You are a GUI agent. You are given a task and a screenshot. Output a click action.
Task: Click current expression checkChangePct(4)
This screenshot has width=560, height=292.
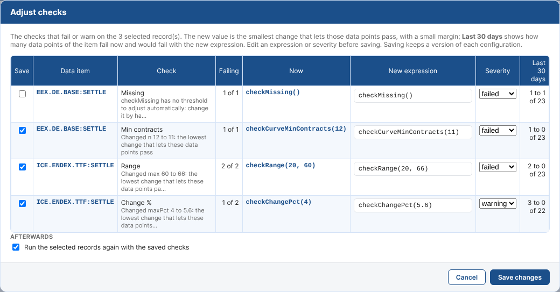[278, 202]
